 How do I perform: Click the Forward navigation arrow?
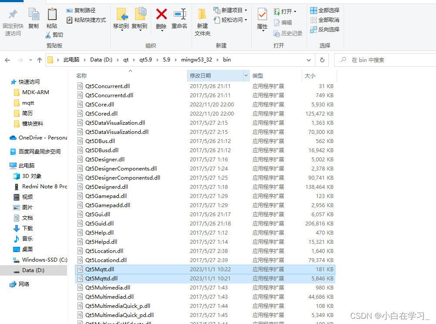point(20,60)
